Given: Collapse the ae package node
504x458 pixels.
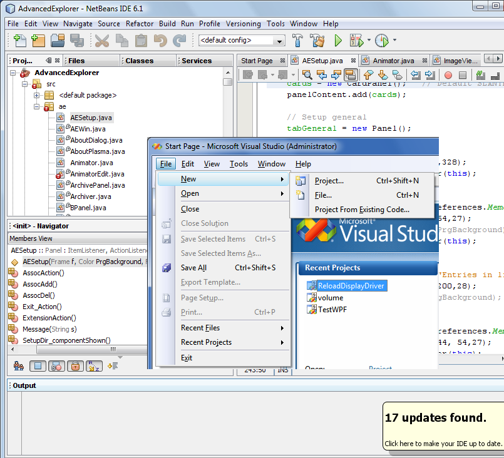Looking at the screenshot, I should click(37, 106).
